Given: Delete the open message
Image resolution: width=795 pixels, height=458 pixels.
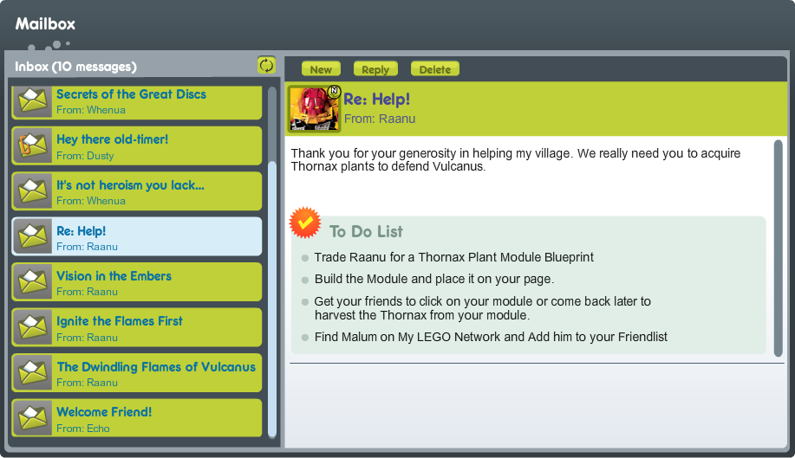Looking at the screenshot, I should (x=435, y=69).
